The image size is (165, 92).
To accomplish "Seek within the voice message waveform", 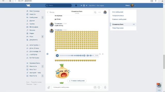I will pyautogui.click(x=77, y=55).
